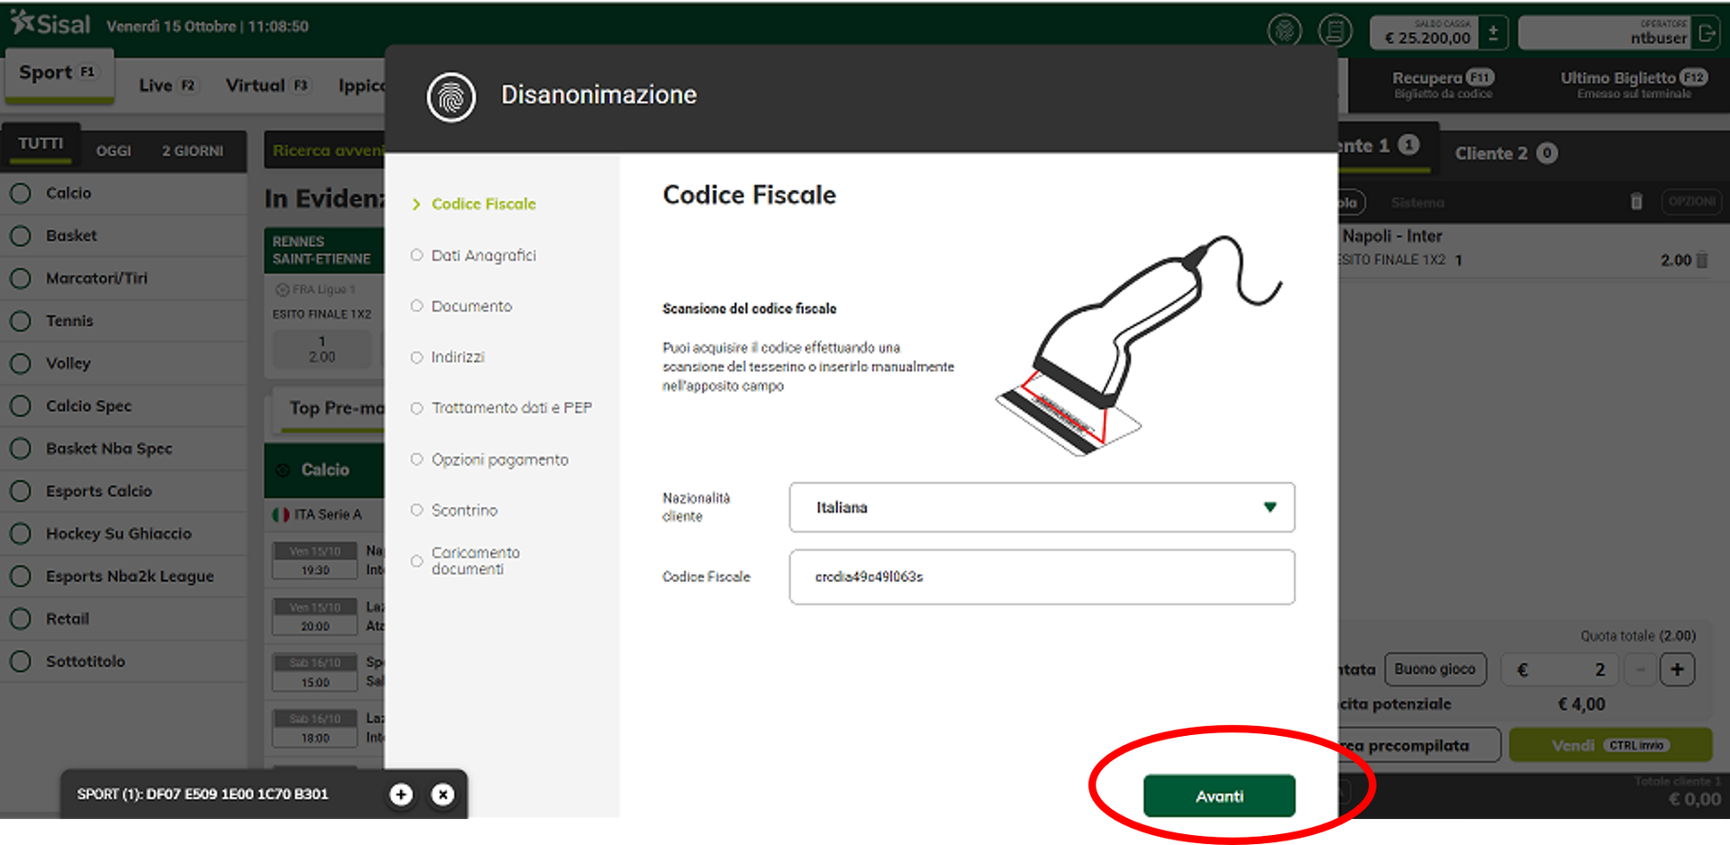The height and width of the screenshot is (845, 1730).
Task: Switch to the TUTTI filter tab
Action: click(41, 144)
